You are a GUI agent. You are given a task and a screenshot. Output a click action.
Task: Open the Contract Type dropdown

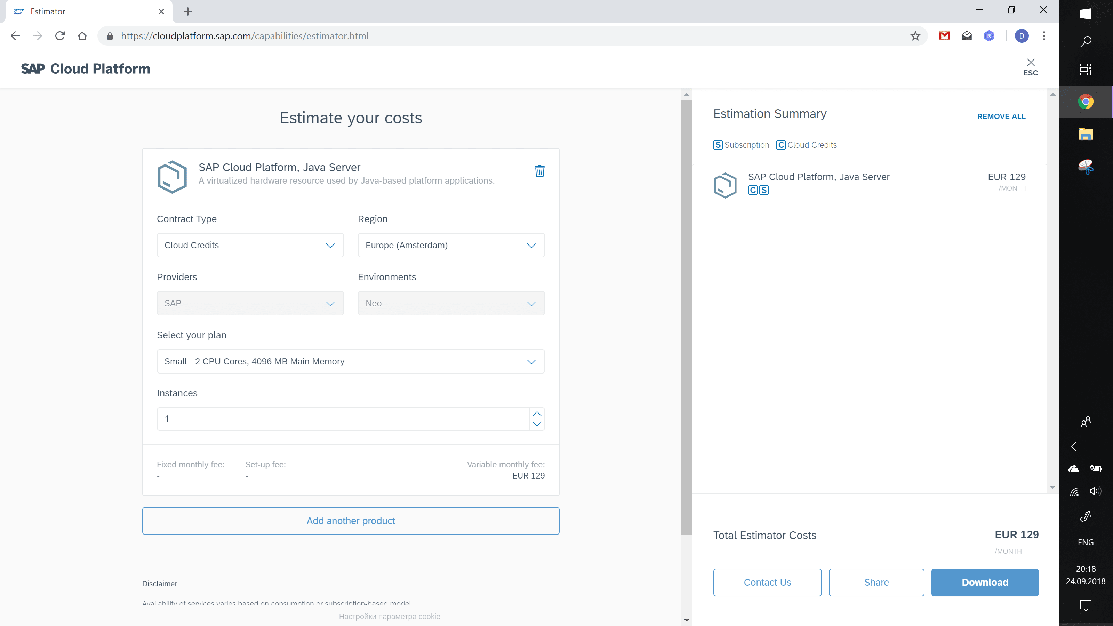point(250,245)
